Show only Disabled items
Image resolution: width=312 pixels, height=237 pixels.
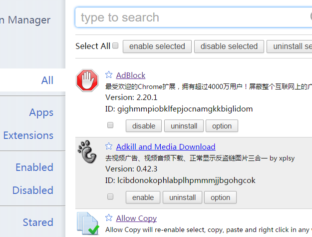(33, 190)
